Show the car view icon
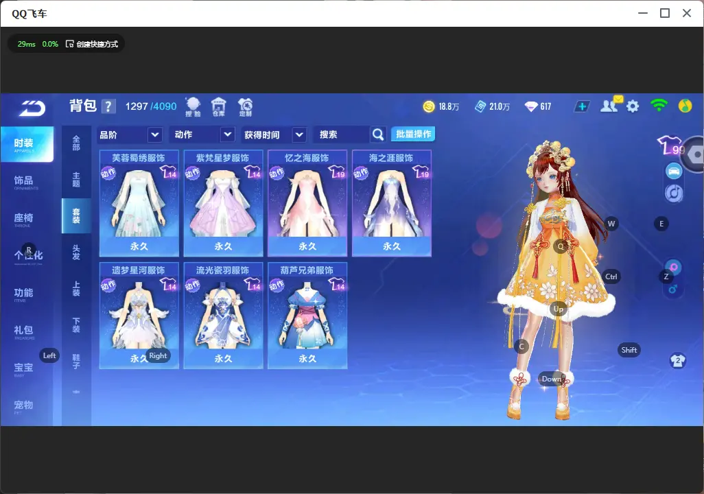 tap(674, 171)
